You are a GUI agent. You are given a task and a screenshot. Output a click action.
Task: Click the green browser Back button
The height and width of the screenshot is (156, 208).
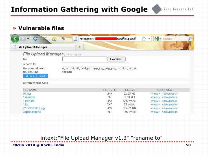pyautogui.click(x=15, y=39)
